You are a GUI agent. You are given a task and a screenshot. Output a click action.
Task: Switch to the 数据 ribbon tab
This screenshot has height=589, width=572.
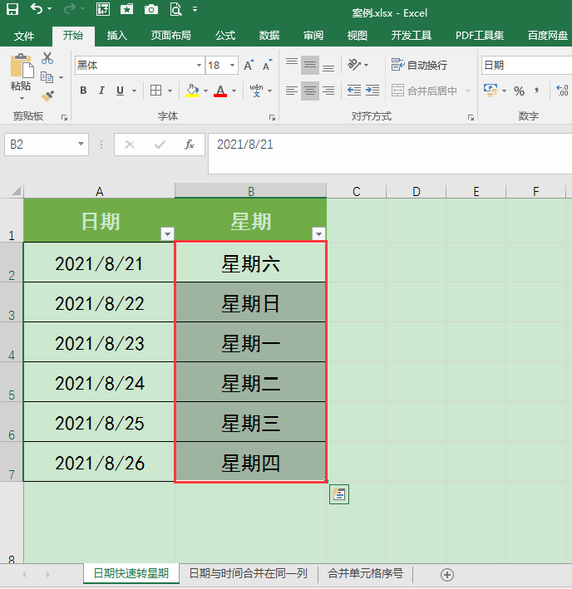269,36
